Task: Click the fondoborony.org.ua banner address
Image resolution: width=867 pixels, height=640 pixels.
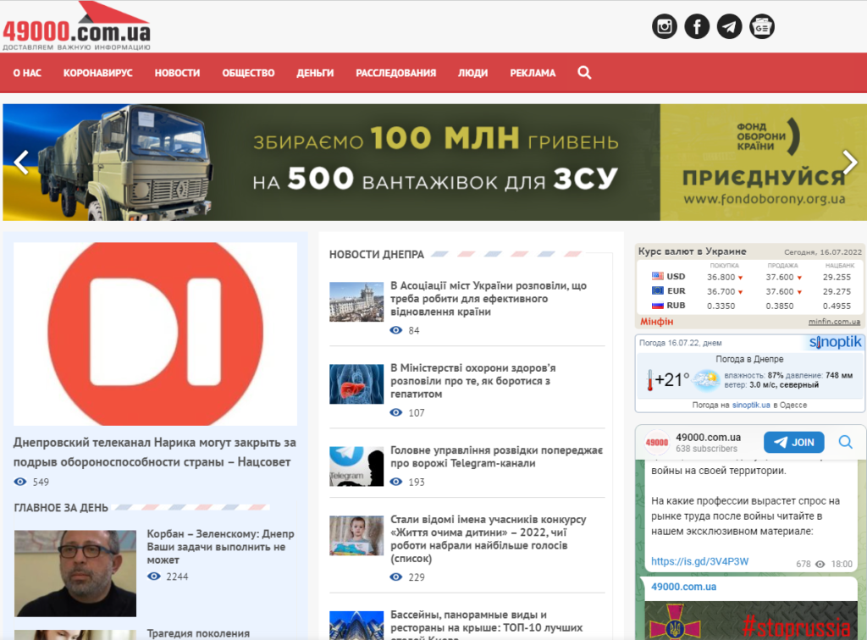Action: pos(765,199)
